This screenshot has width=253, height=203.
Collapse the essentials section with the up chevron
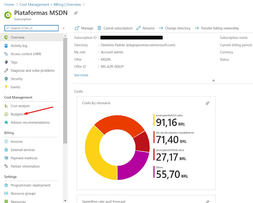click(213, 81)
